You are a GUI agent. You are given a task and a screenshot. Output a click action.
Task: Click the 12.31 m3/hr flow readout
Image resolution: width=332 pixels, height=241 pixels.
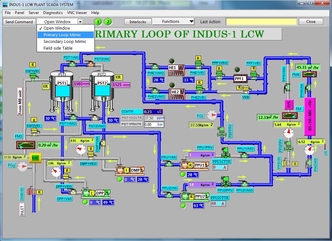point(268,117)
